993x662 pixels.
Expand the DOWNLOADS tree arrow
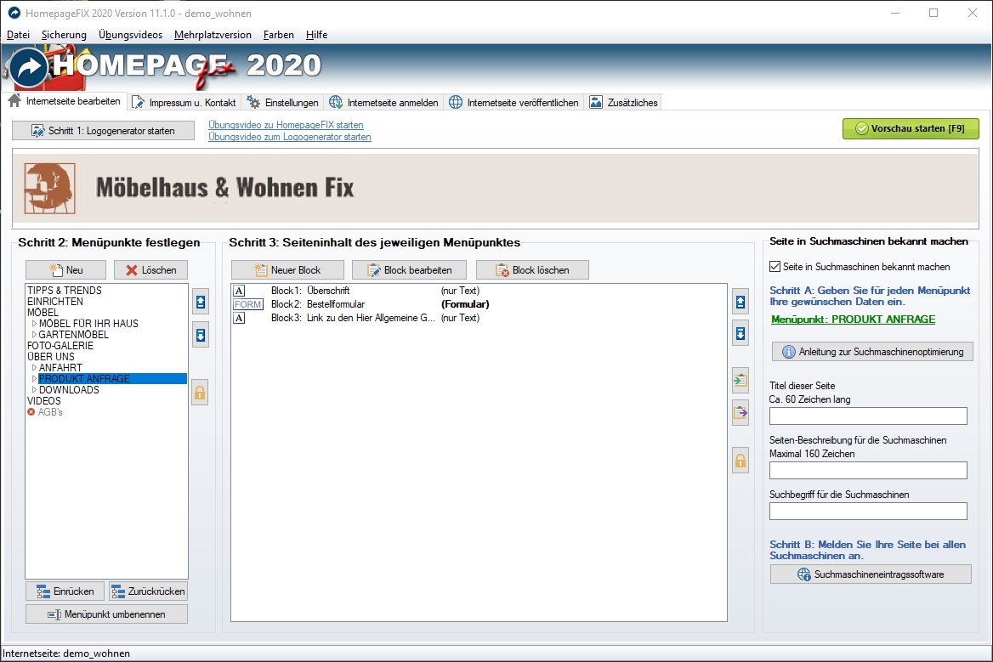click(34, 390)
